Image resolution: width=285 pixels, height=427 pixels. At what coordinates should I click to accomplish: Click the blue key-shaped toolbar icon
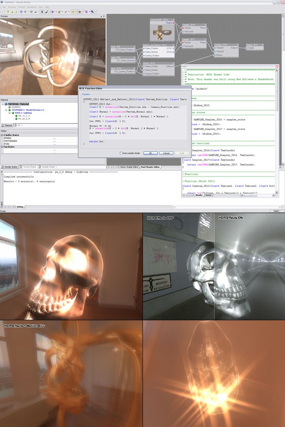[92, 12]
